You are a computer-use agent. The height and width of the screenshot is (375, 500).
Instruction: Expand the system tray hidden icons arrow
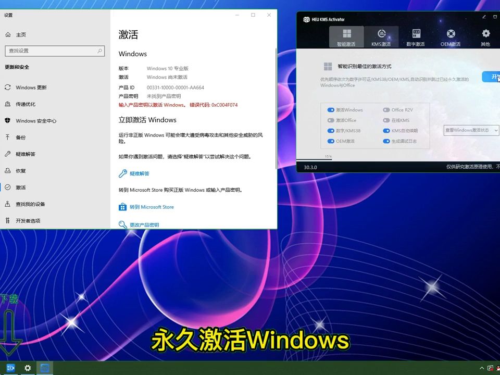481,368
